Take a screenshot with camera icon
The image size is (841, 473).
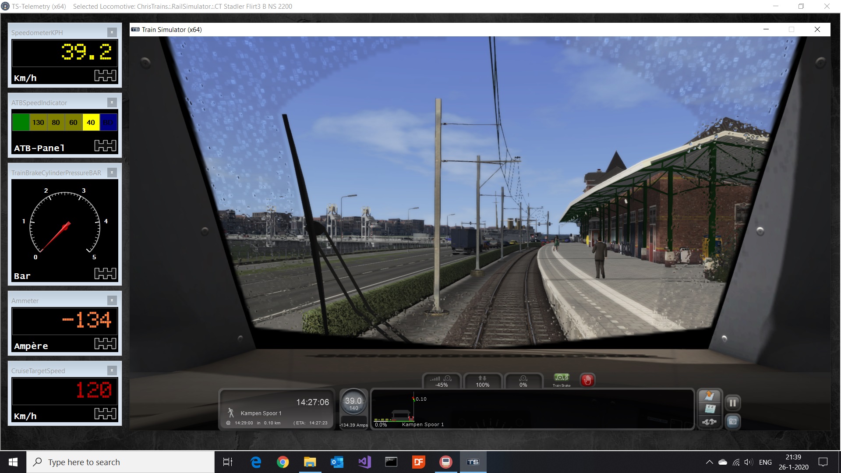[733, 422]
